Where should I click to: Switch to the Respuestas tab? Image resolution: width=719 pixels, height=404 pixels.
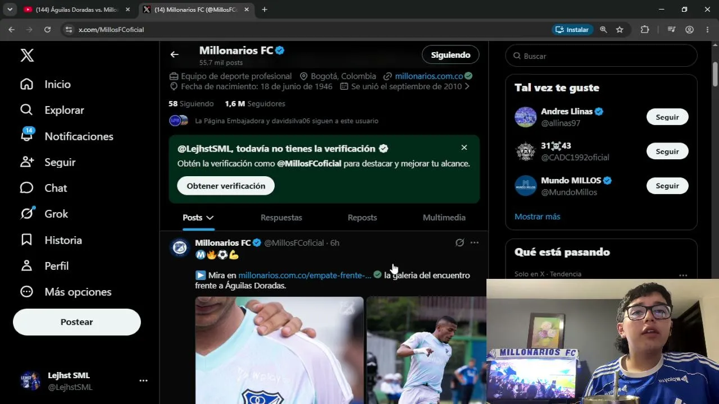pos(281,218)
